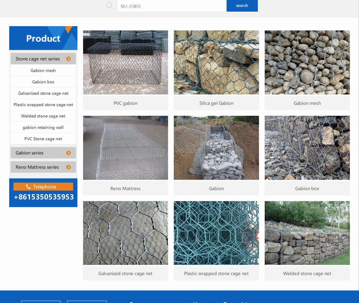The image size is (359, 303).
Task: Collapse the Stone cage net series category
Action: (38, 59)
